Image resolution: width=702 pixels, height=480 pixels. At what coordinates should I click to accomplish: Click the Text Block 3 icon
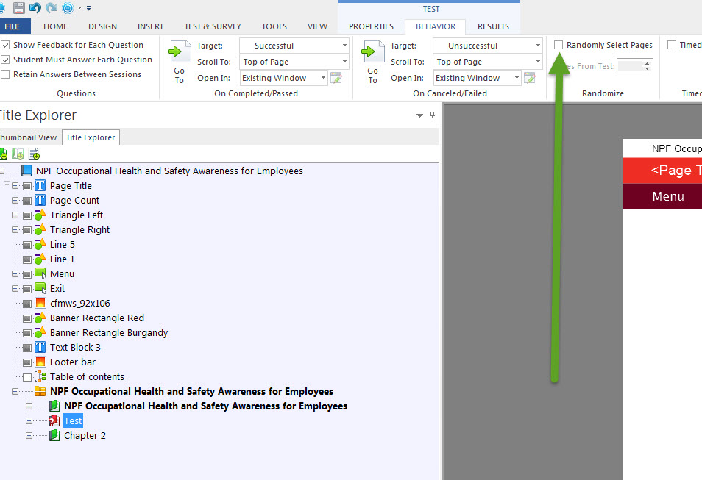(x=40, y=347)
